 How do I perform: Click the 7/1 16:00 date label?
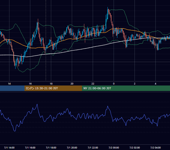pyautogui.click(x=30, y=147)
